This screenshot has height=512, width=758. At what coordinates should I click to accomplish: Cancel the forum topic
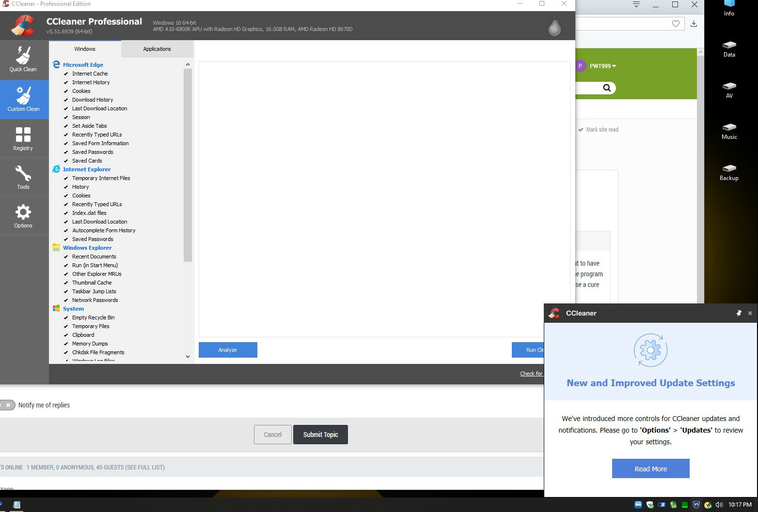click(272, 435)
